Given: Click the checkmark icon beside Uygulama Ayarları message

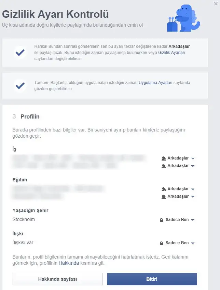Looking at the screenshot, I should point(20,86).
